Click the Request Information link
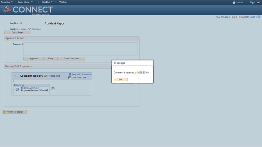The image size is (262, 147). coord(81,74)
